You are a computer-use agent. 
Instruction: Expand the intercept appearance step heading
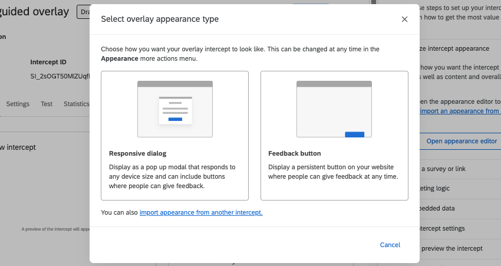[x=454, y=48]
